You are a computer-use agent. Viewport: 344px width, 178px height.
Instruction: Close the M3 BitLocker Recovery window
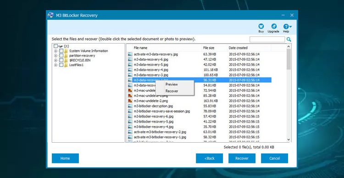292,15
